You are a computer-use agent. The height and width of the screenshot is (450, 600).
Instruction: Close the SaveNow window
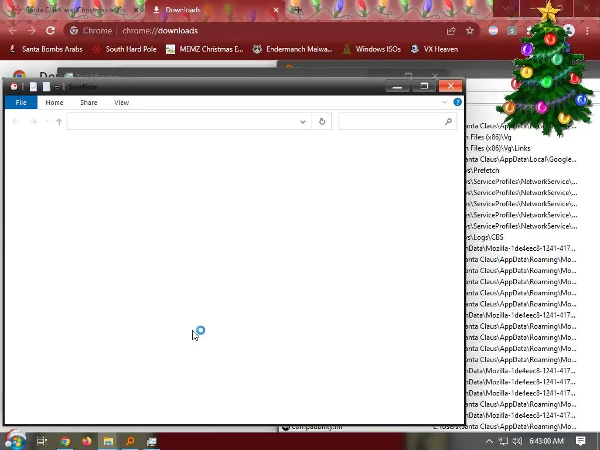click(451, 86)
